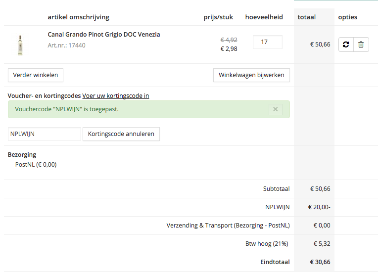
Task: Update cart with Winkelwagen bijwerken
Action: [x=251, y=75]
